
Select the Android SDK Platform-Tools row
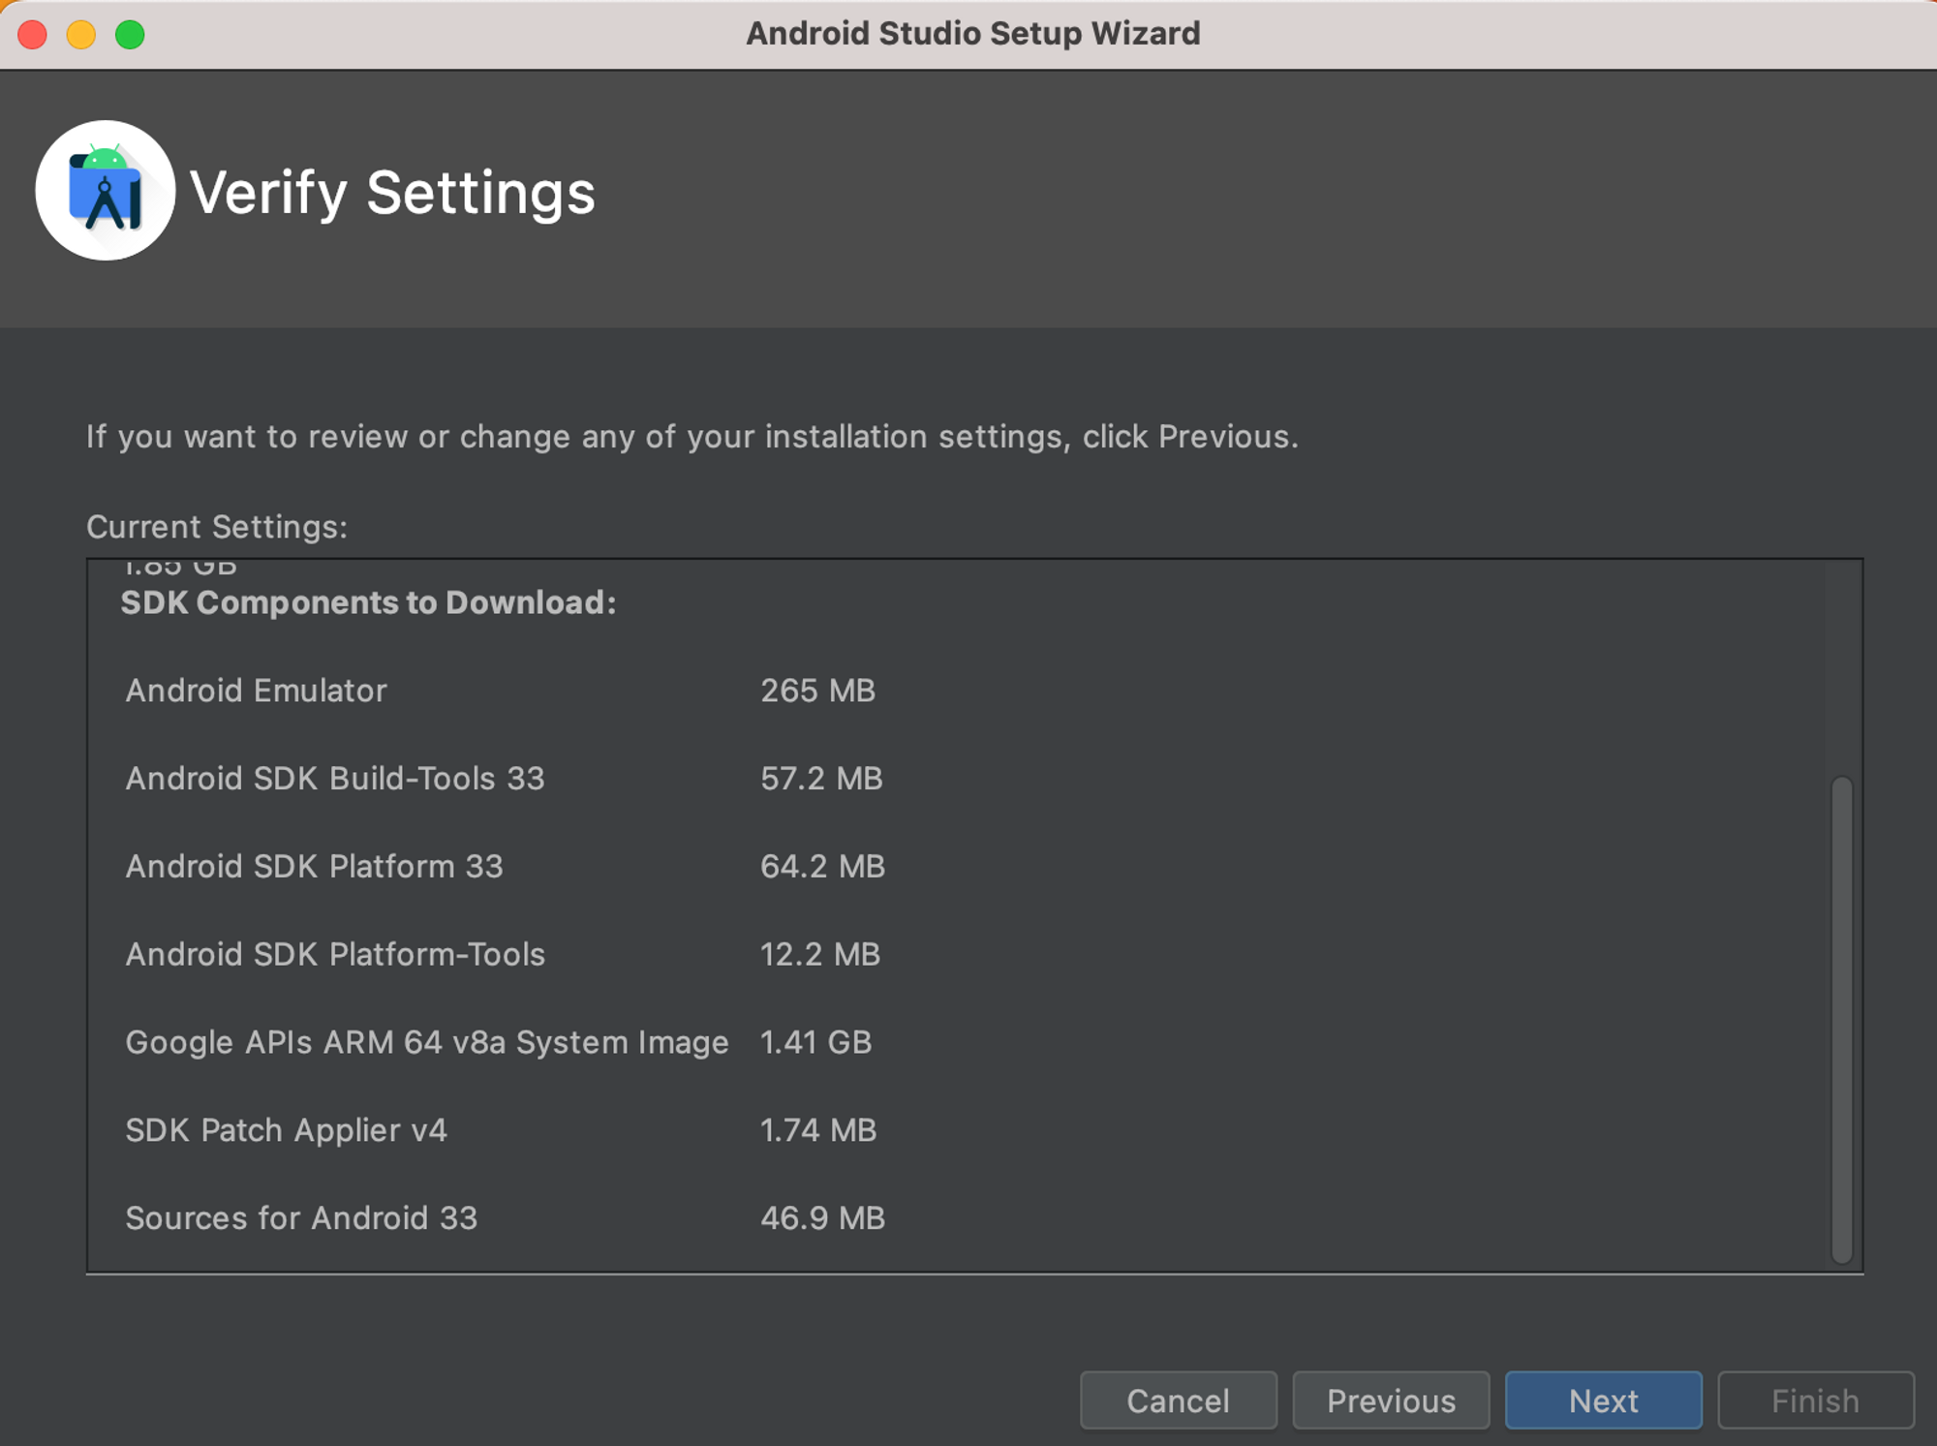[335, 954]
